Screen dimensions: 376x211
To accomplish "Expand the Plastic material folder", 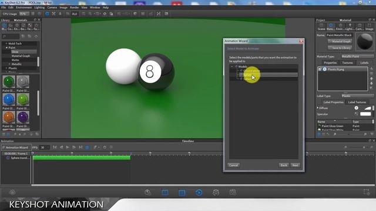I will click(x=6, y=68).
